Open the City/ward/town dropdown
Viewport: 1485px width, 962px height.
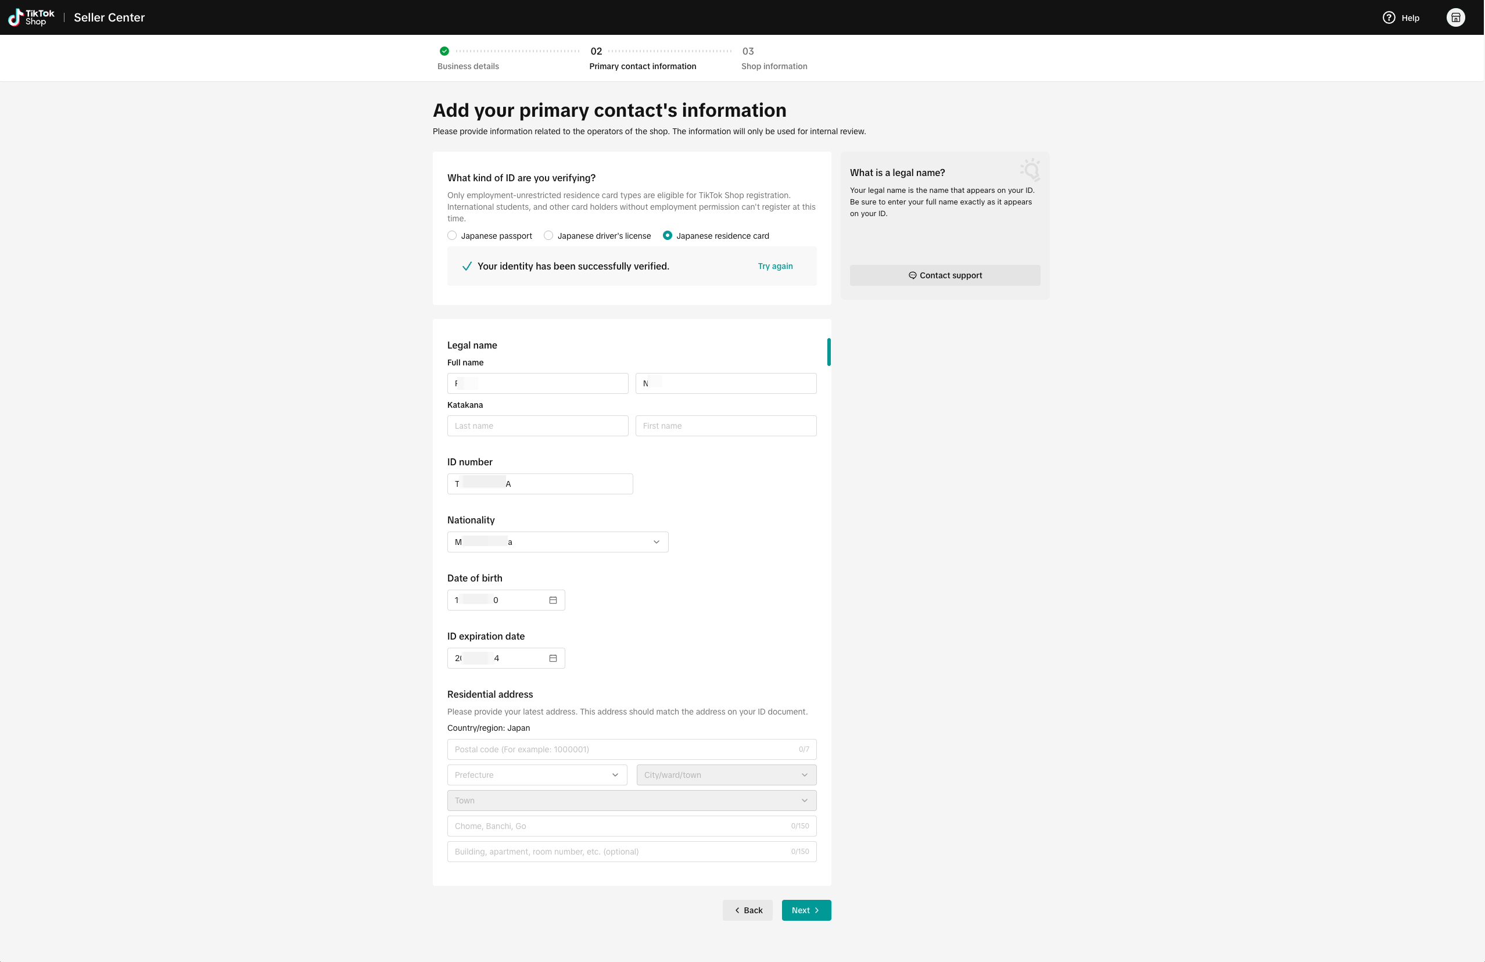(x=726, y=775)
